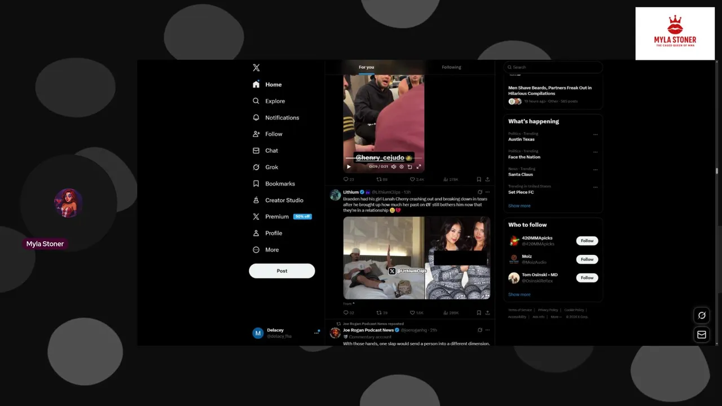Reply to Lithium's post with 32 comments

coord(349,312)
